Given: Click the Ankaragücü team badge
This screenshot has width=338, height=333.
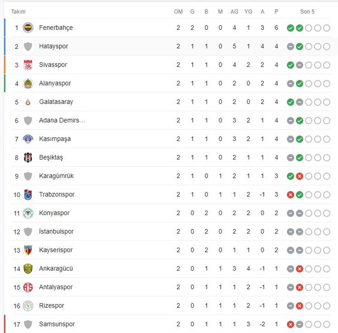Looking at the screenshot, I should click(x=28, y=269).
